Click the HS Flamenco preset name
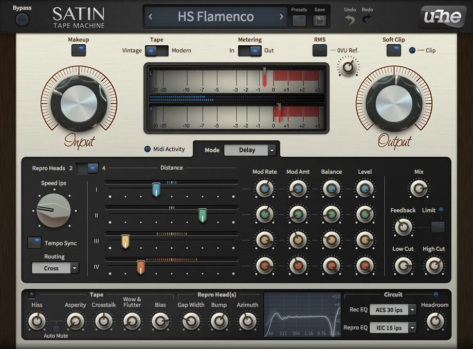 click(x=215, y=16)
